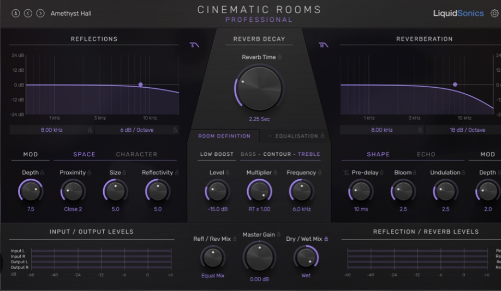This screenshot has height=291, width=501.
Task: Switch to the ECHO tab
Action: 426,154
